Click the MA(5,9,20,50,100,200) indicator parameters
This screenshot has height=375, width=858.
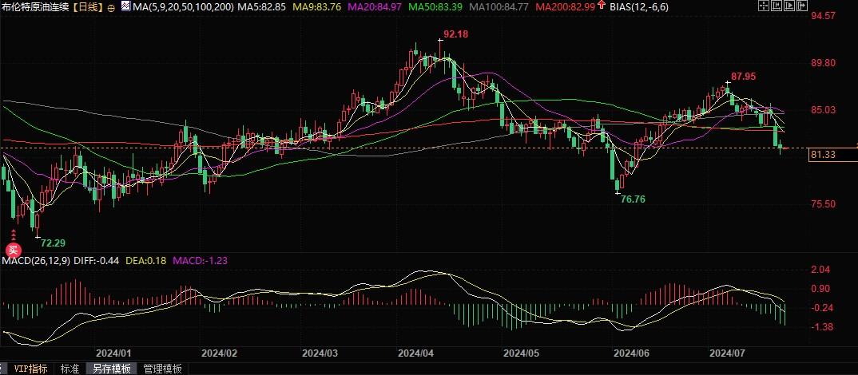[183, 7]
